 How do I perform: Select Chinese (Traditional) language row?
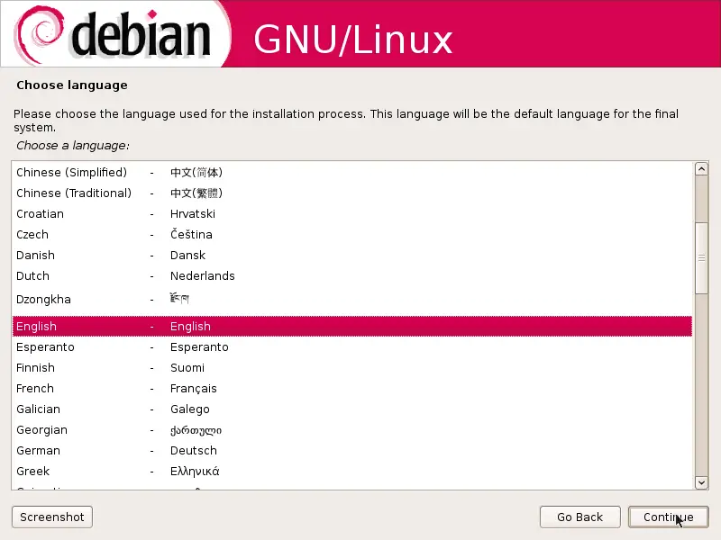pos(352,193)
